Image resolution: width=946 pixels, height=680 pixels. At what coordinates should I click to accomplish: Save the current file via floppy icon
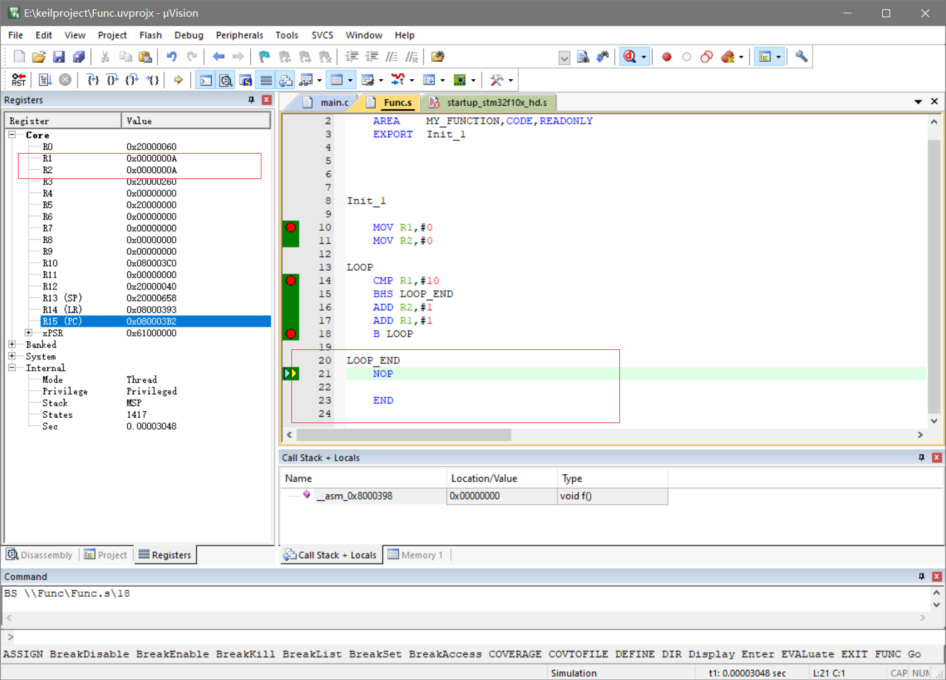(59, 57)
